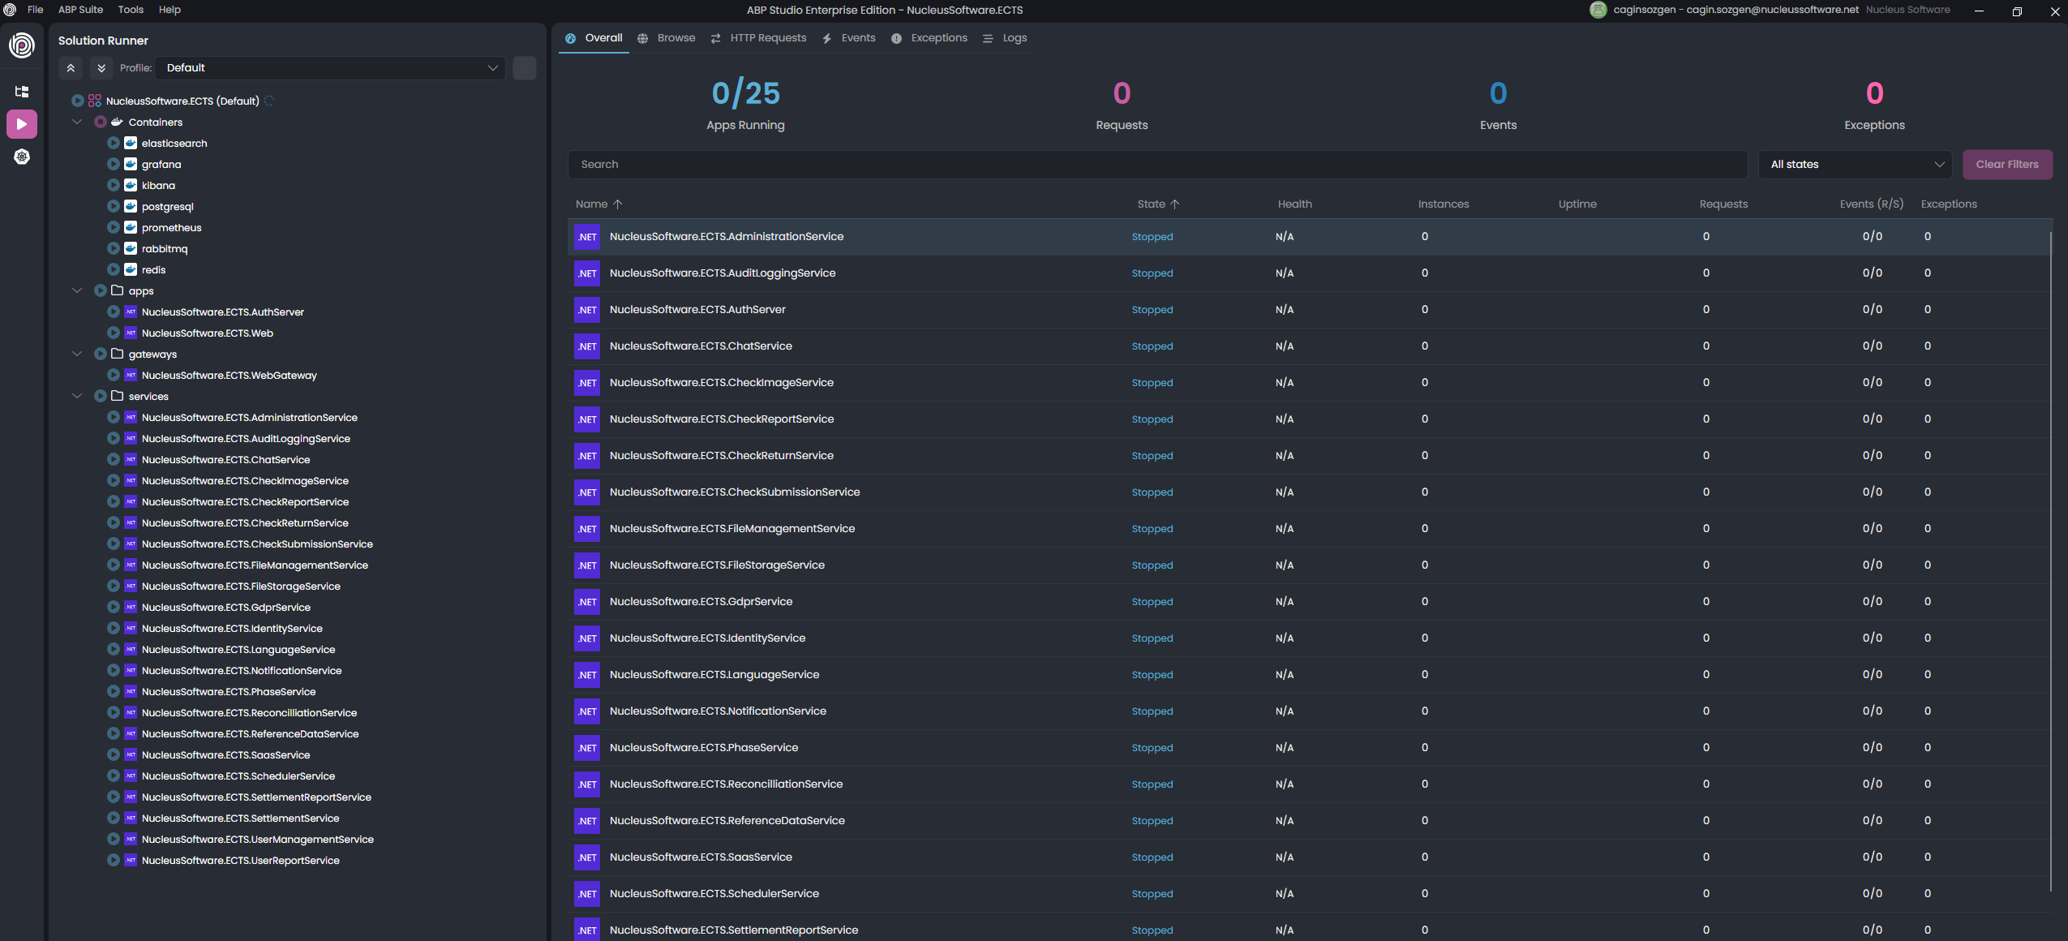Stop the Containers group
2068x941 pixels.
pos(101,122)
